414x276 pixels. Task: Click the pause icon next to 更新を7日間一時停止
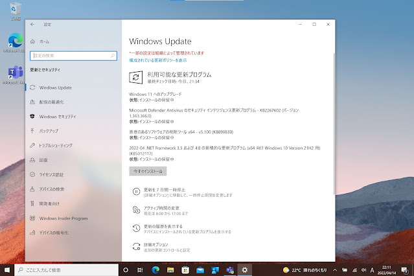136,192
